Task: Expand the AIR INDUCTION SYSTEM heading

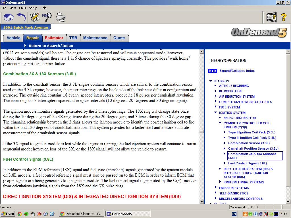Action: click(x=216, y=97)
